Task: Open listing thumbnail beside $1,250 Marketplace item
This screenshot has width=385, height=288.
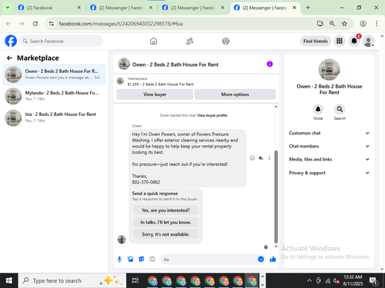Action: pyautogui.click(x=120, y=81)
